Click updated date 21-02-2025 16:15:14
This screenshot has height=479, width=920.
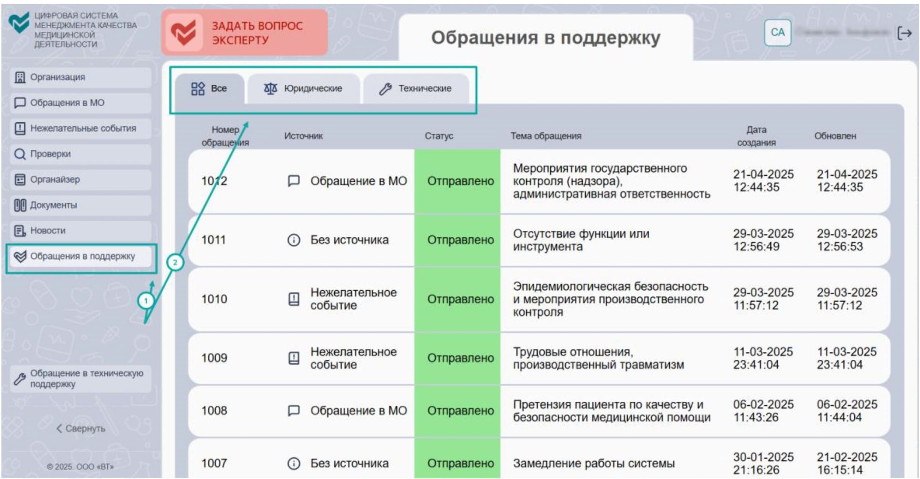847,463
